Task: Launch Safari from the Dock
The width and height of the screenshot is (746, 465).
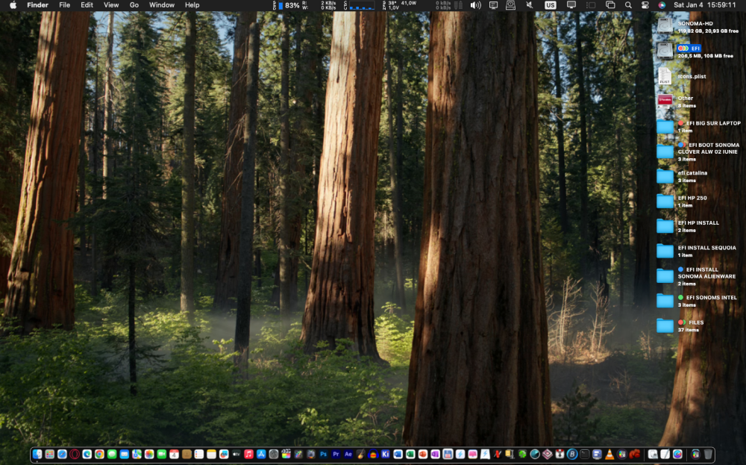Action: tap(63, 454)
